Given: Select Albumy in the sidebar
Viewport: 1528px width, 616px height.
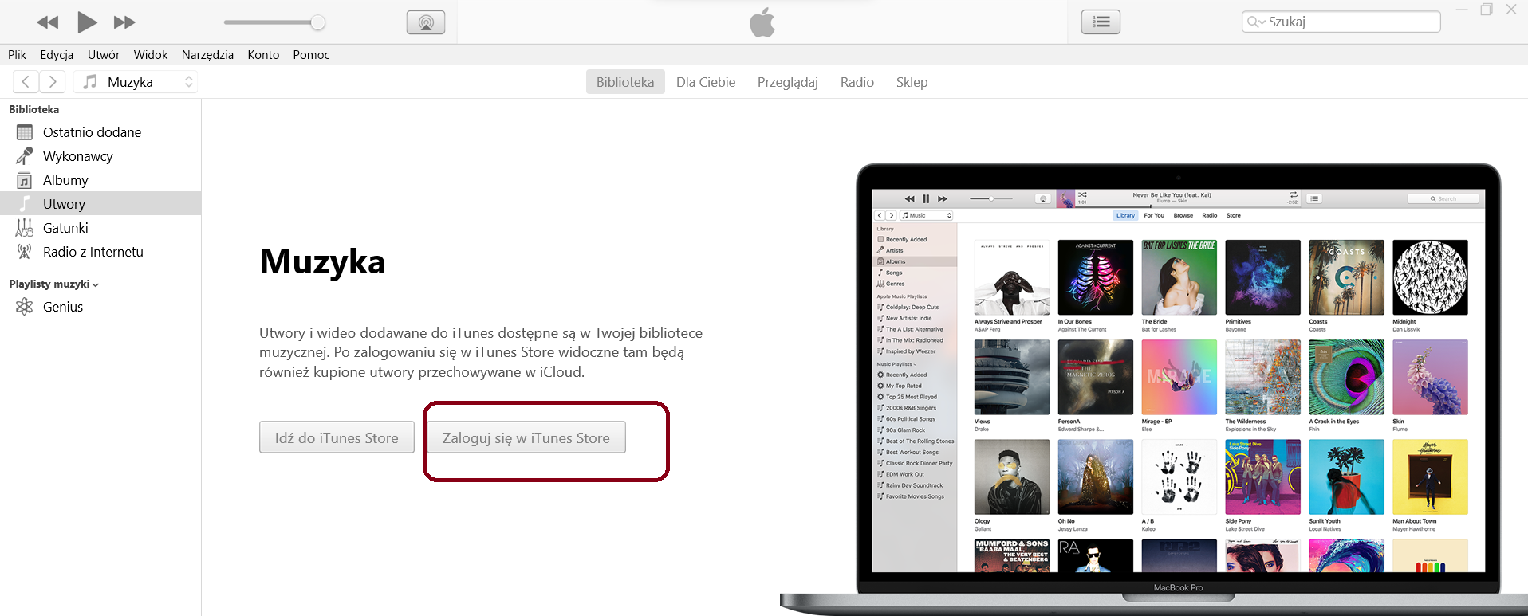Looking at the screenshot, I should pos(100,180).
